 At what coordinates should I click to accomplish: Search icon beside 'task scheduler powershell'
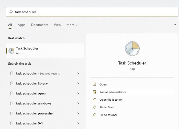[x=12, y=113]
